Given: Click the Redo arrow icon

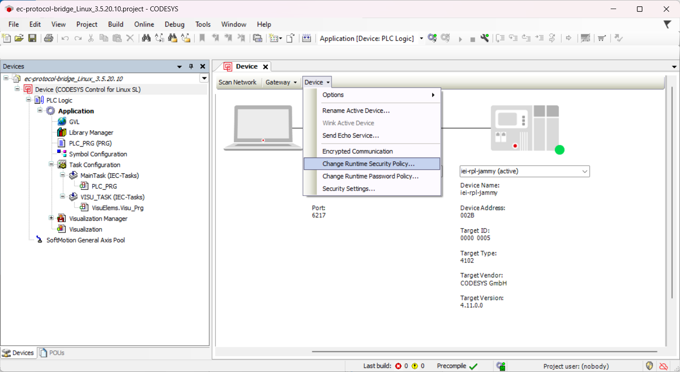Looking at the screenshot, I should [x=78, y=38].
